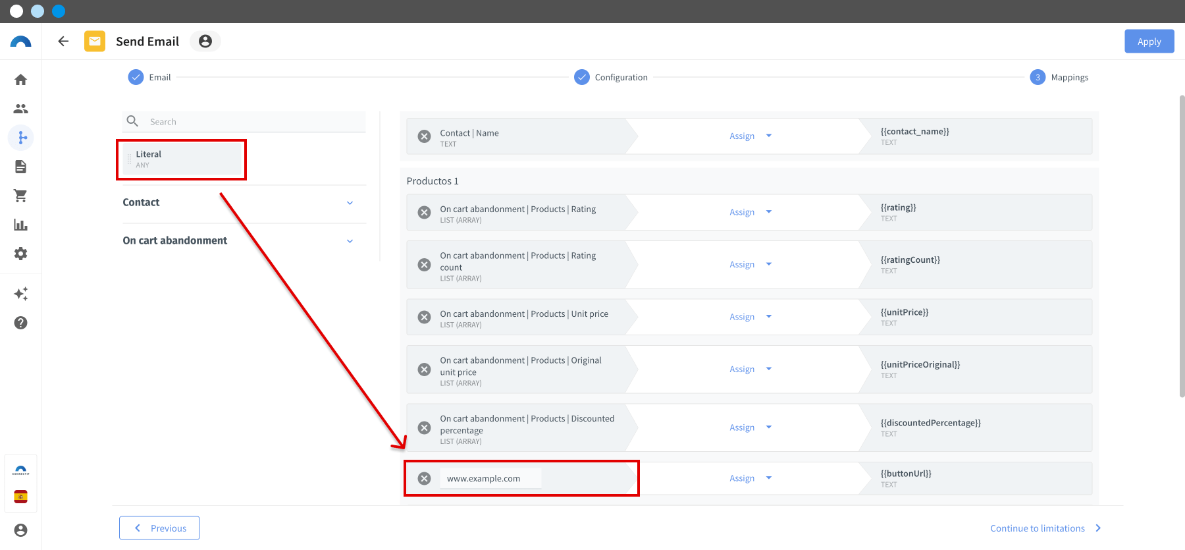Open the Contacts people icon in sidebar

click(x=20, y=109)
